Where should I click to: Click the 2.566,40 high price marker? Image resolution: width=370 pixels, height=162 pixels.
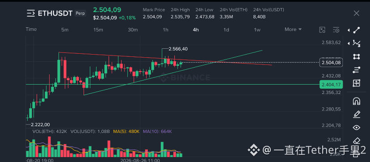[x=178, y=49]
